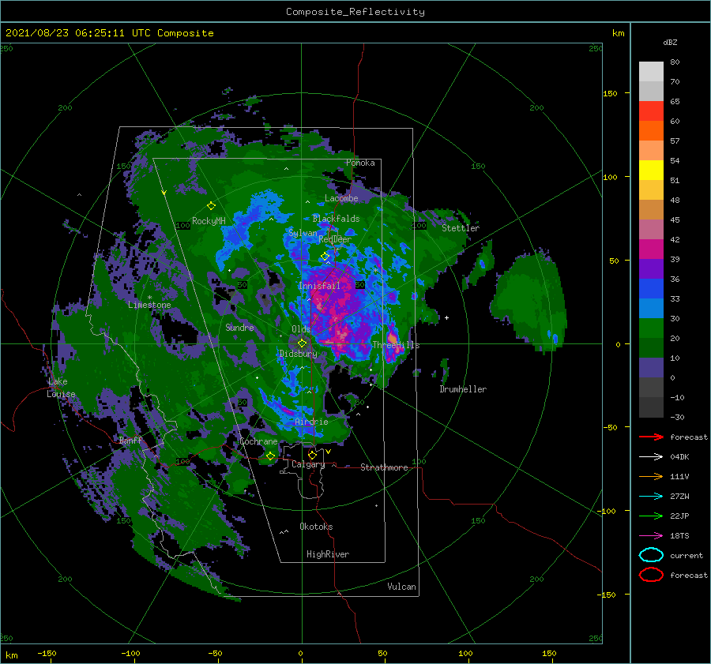
Task: Pick the light blue 30–33 dBZ swatch
Action: [x=651, y=309]
